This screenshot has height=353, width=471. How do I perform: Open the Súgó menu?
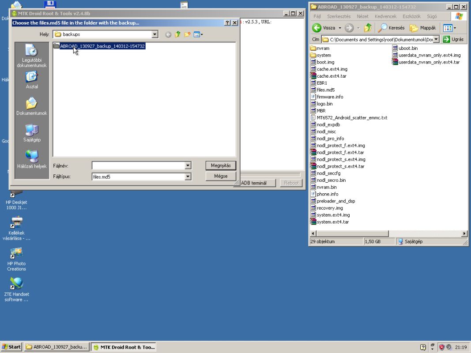coord(432,16)
